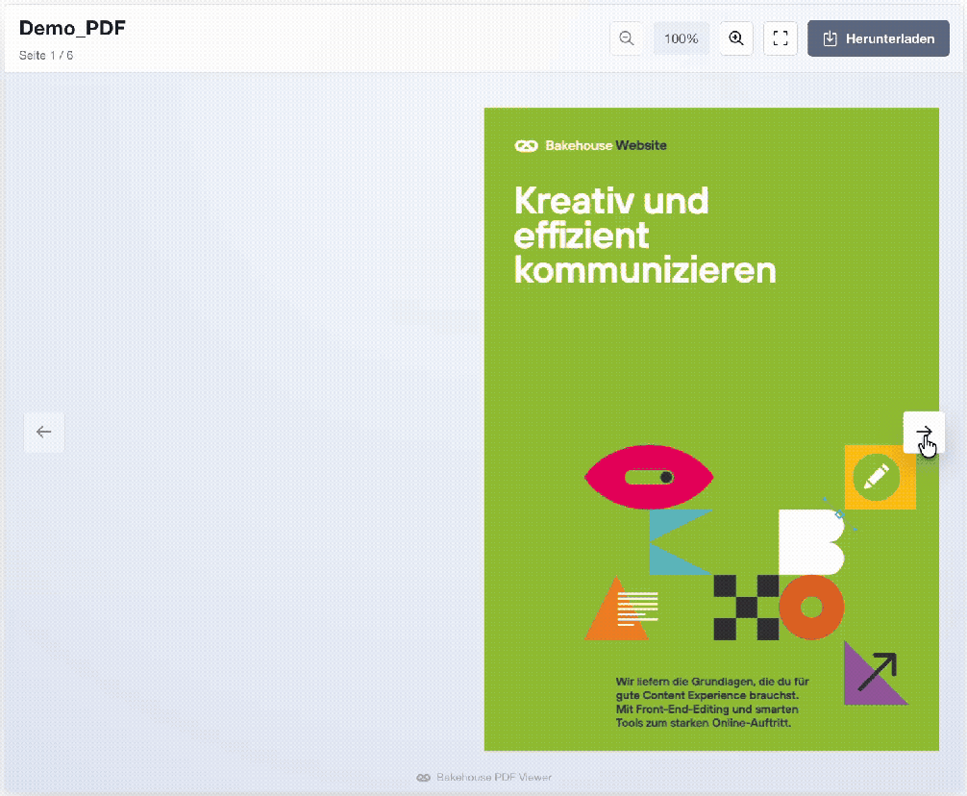967x796 pixels.
Task: Click the zoom in magnifier icon
Action: coord(735,38)
